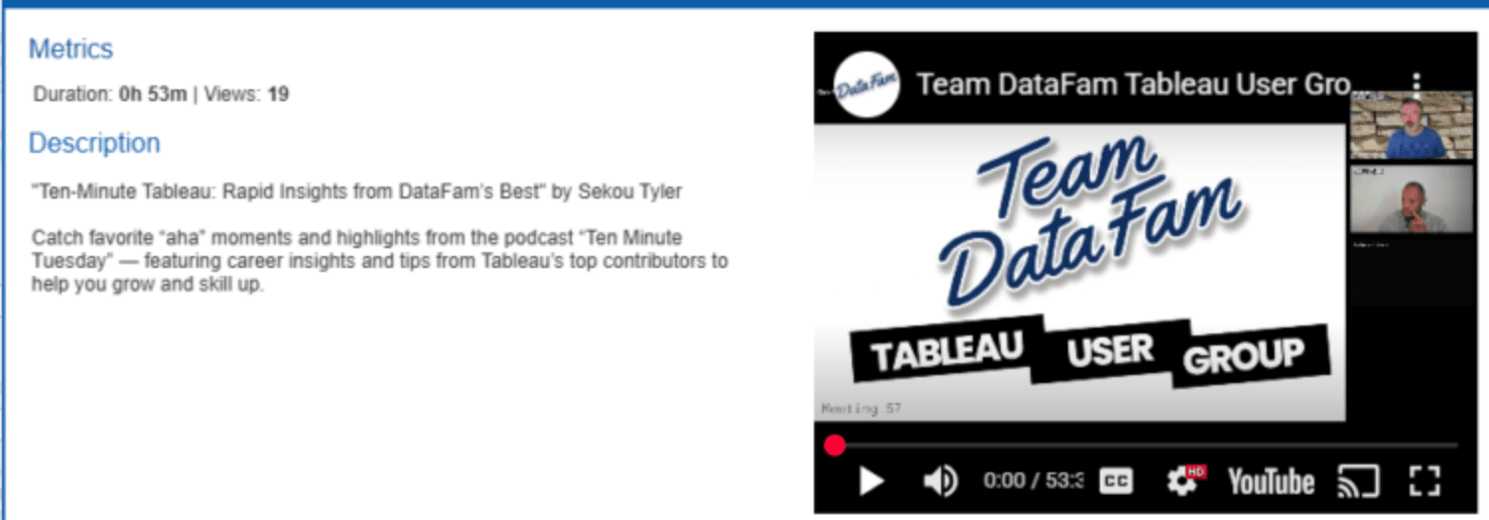Open video title Team DataFam Tableau User Group
Viewport: 1489px width, 520px height.
click(x=1137, y=84)
